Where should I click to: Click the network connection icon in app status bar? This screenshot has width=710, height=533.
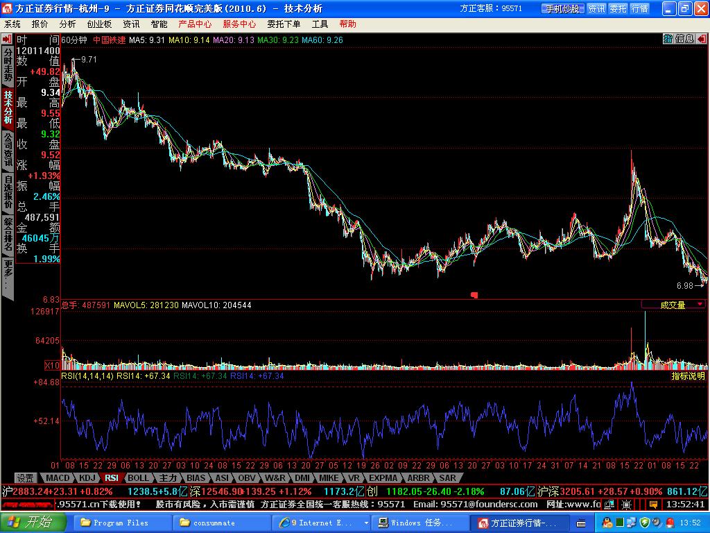click(x=610, y=504)
